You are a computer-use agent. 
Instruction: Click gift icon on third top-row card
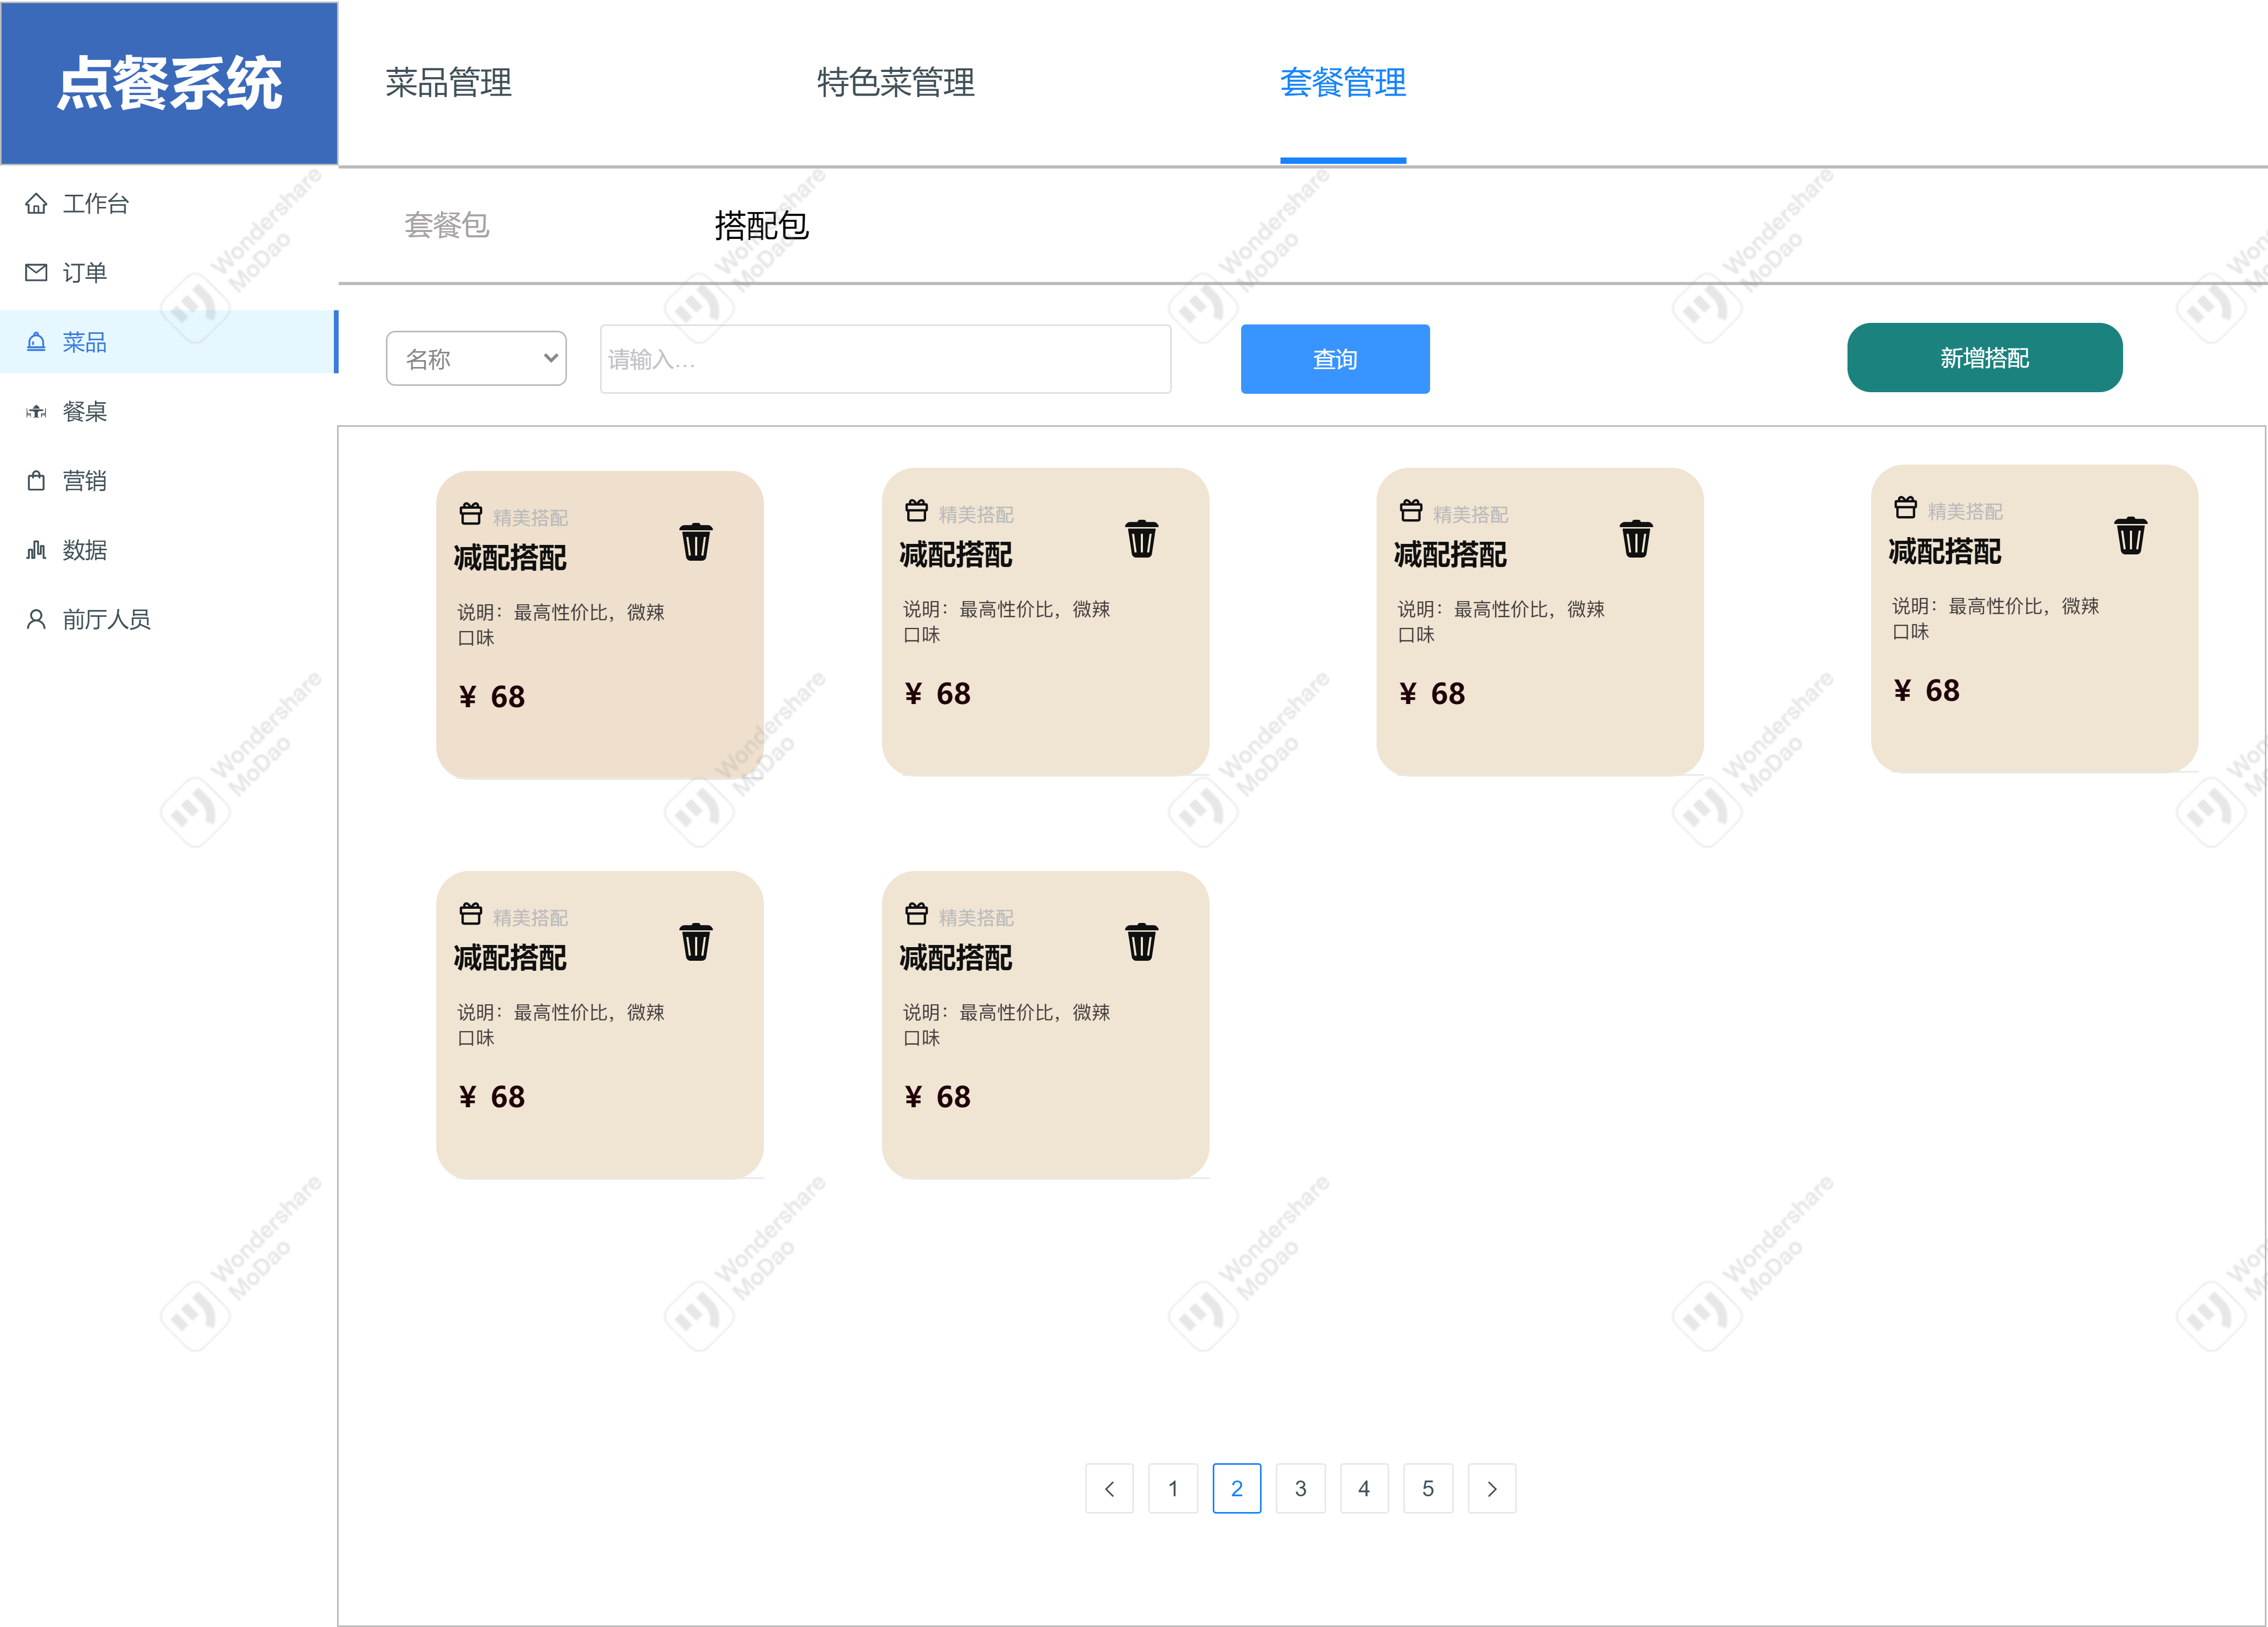pos(1411,511)
